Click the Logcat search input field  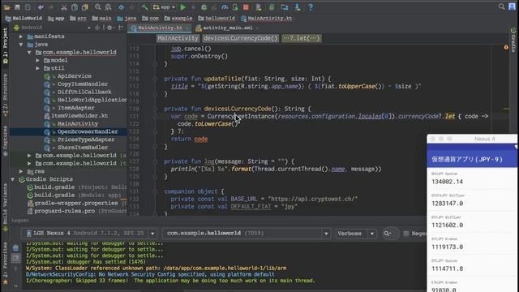tap(390, 234)
